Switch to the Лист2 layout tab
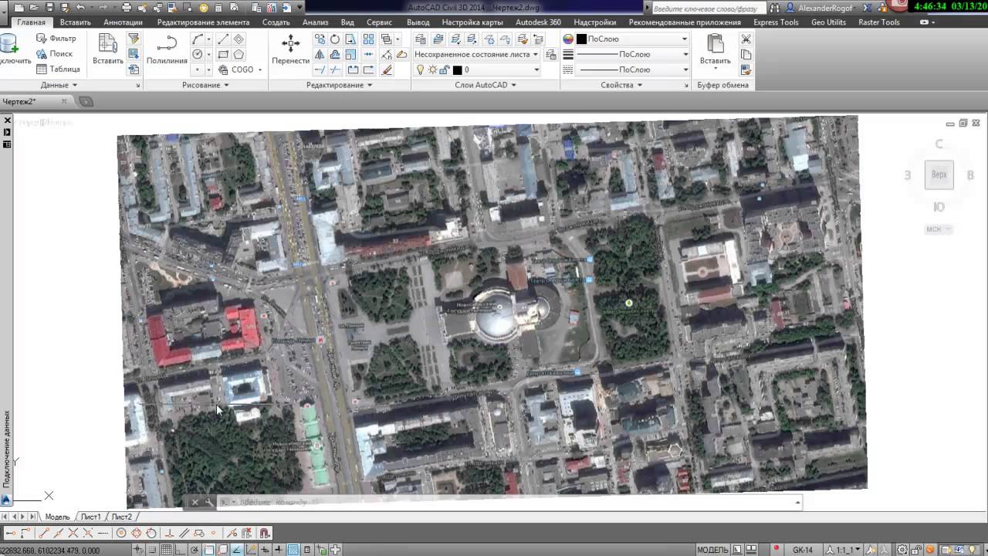 click(121, 517)
